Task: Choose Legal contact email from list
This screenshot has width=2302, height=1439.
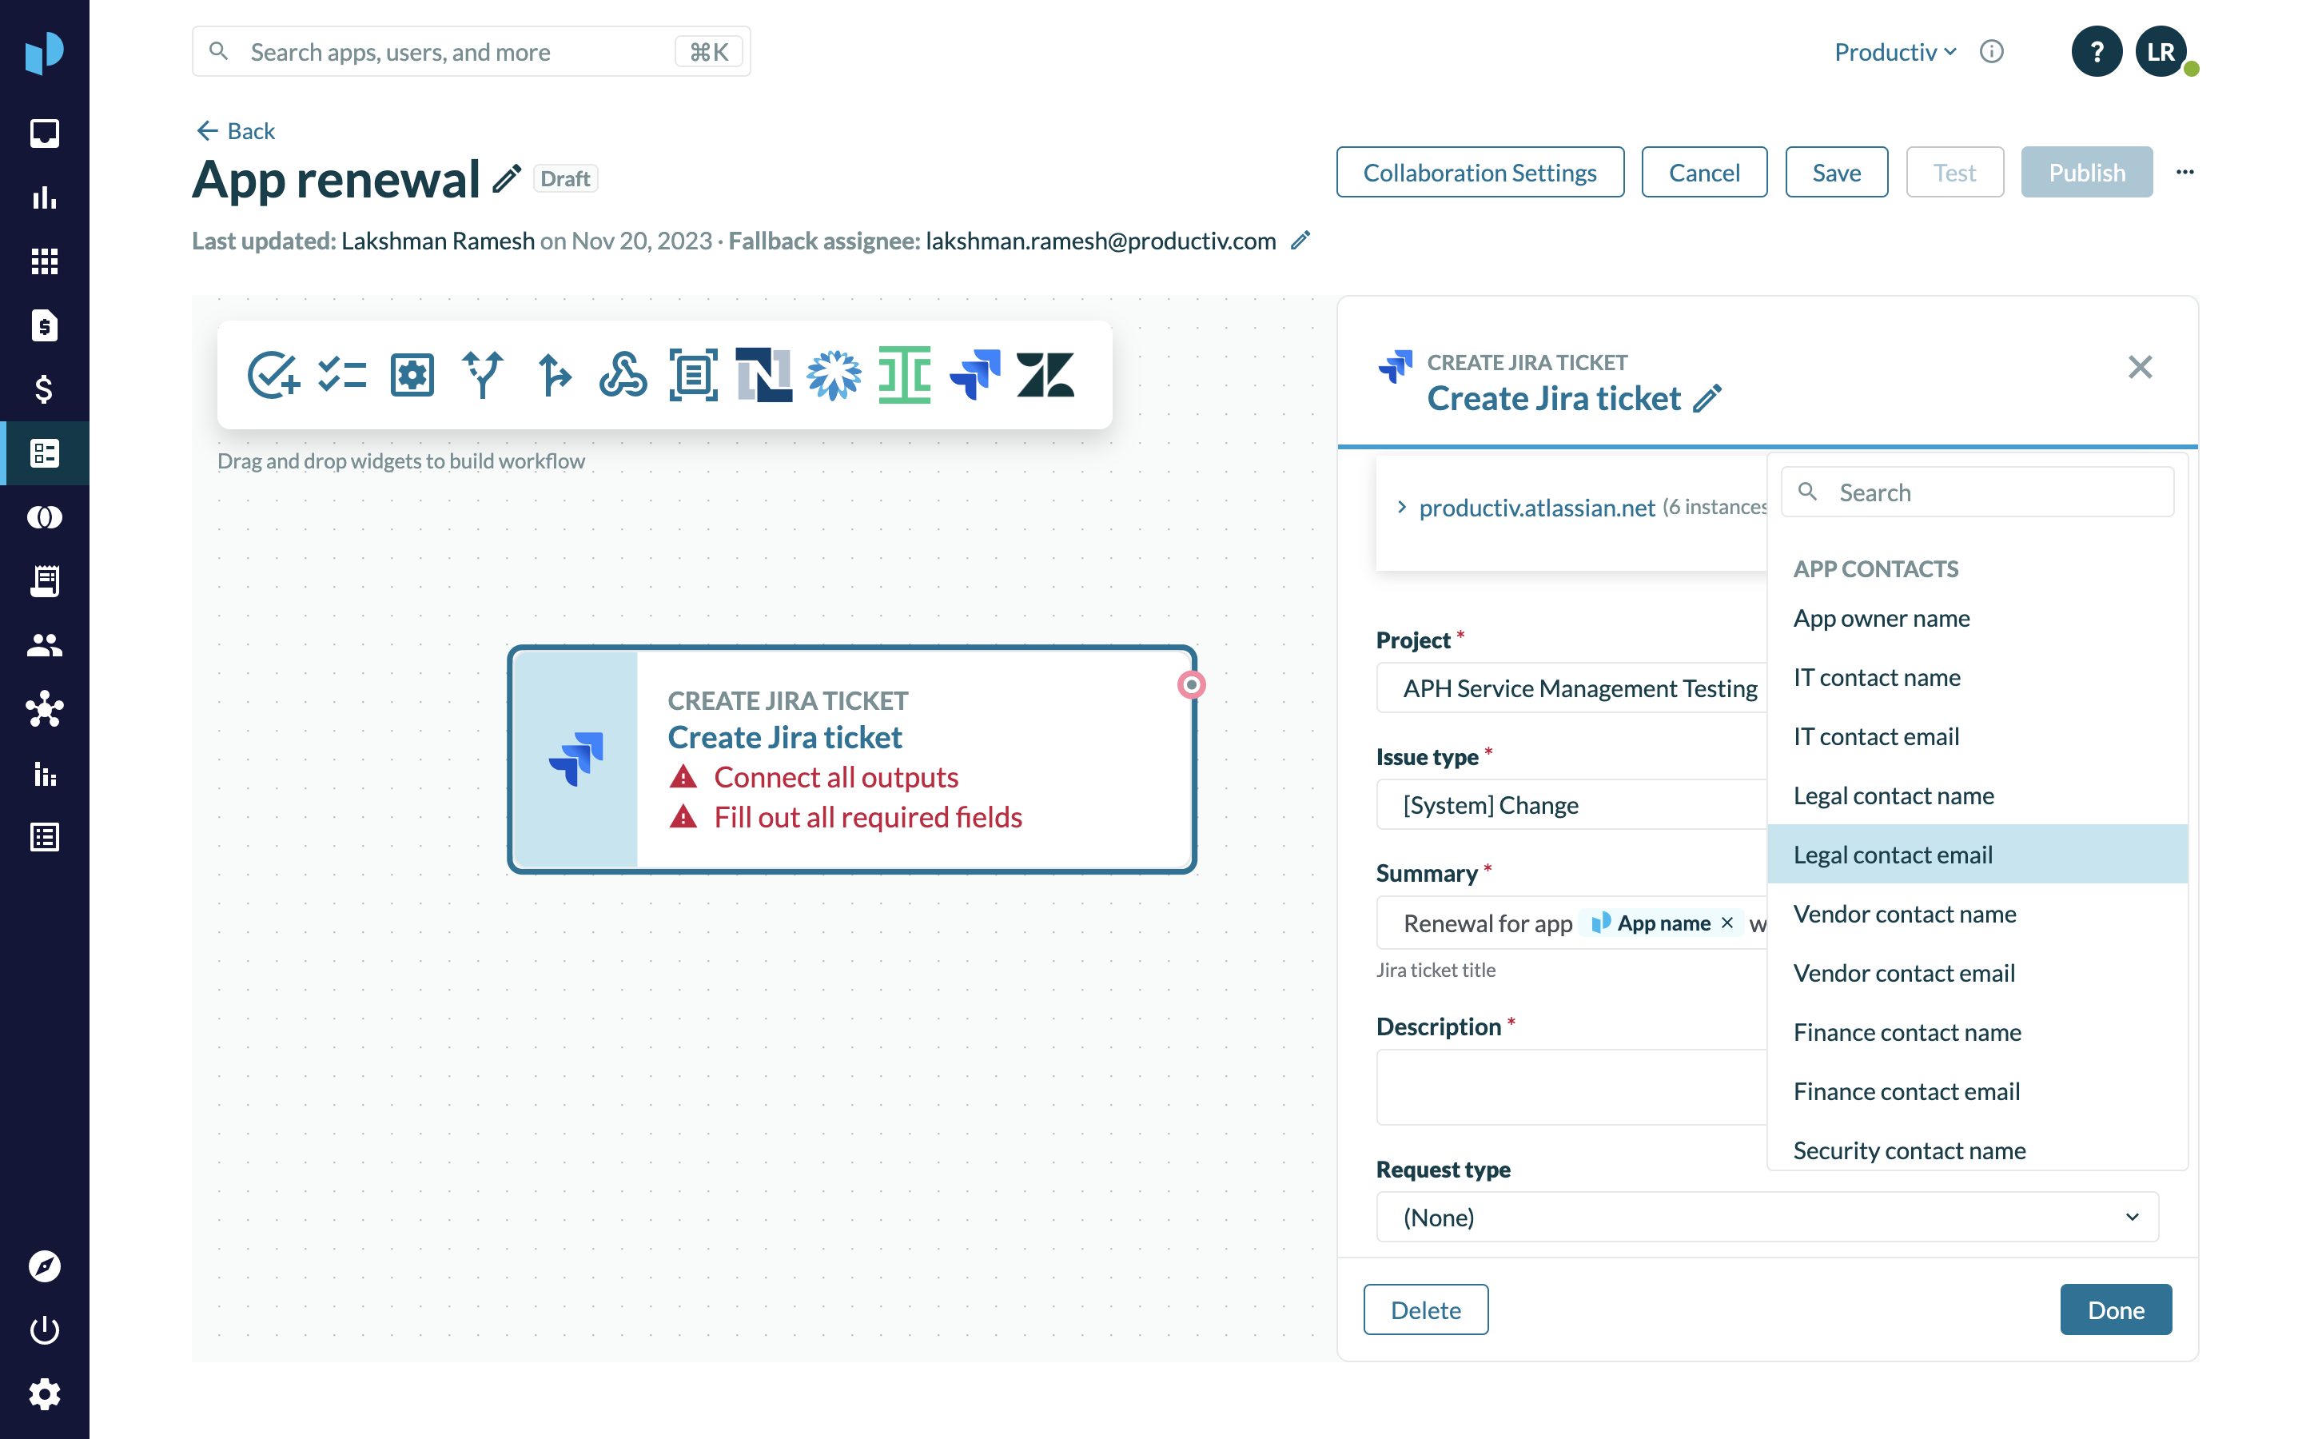Action: [1892, 854]
